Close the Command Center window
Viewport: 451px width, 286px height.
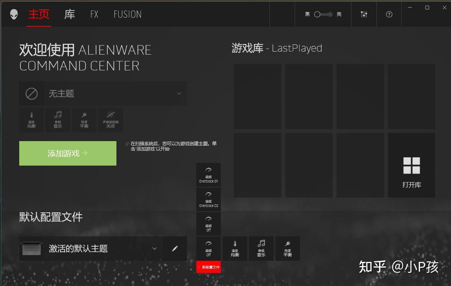444,8
